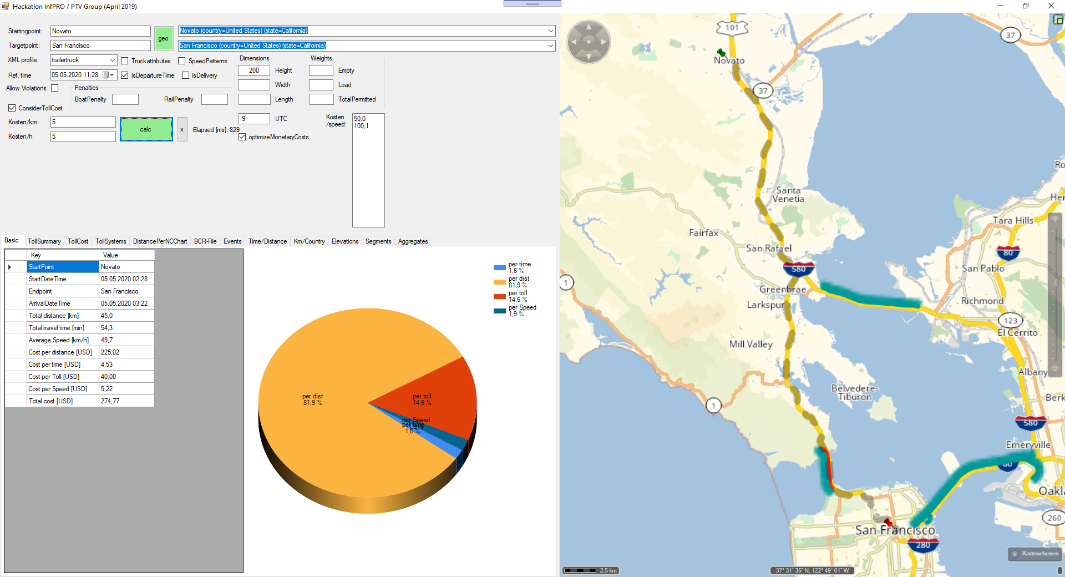Toggle the optimizeMonetaryCosts checkbox
Screen dimensions: 1065x577
tap(242, 137)
